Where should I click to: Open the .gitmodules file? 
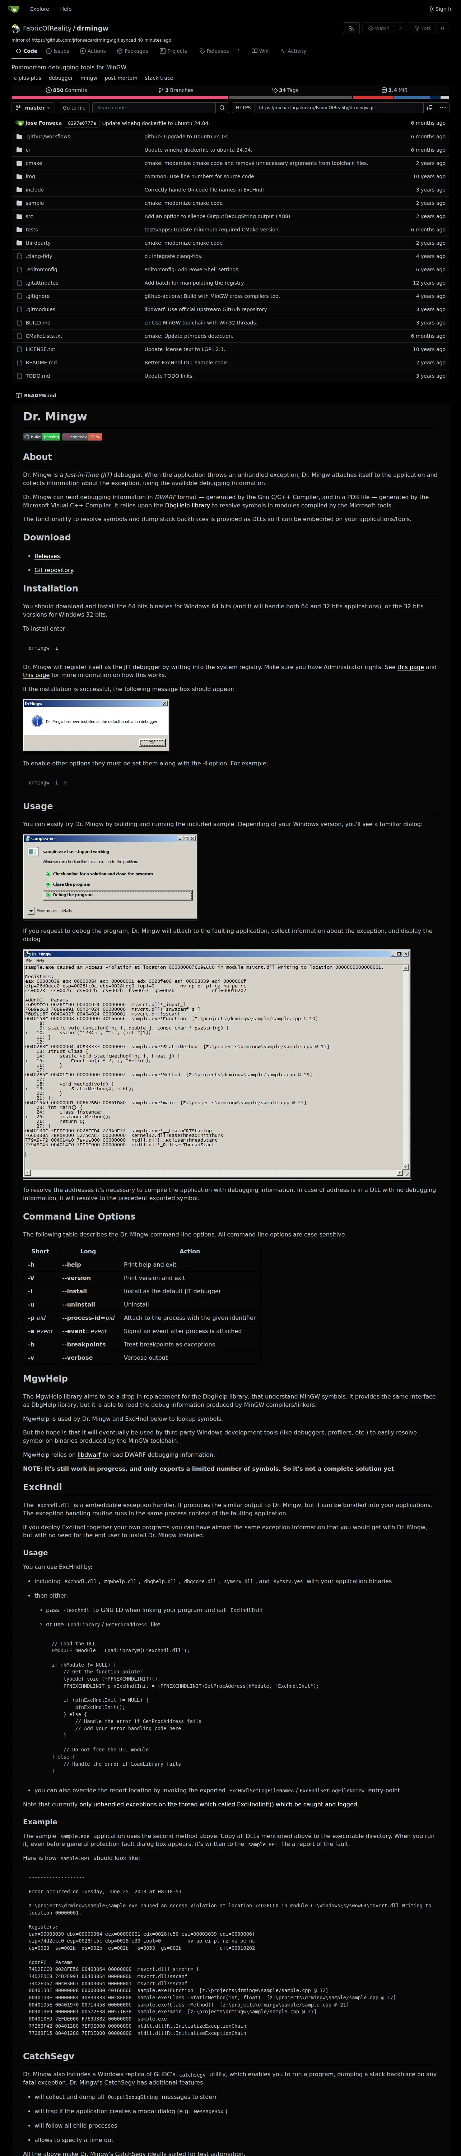tap(41, 310)
